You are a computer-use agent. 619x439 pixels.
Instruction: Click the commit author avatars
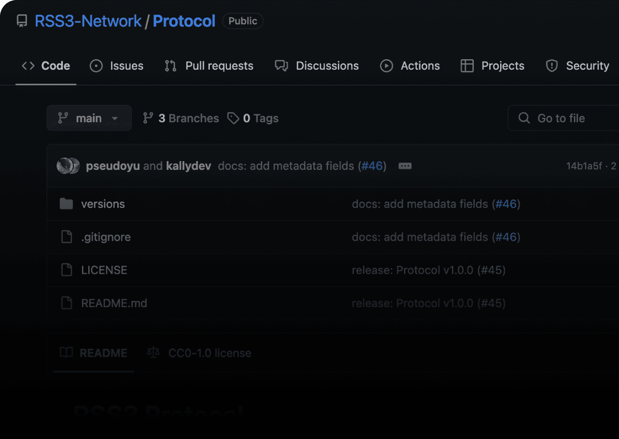coord(68,166)
